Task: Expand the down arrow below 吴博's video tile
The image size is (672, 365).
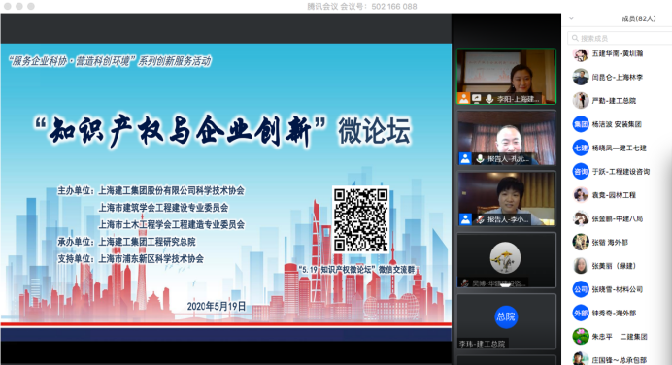Action: click(x=506, y=285)
